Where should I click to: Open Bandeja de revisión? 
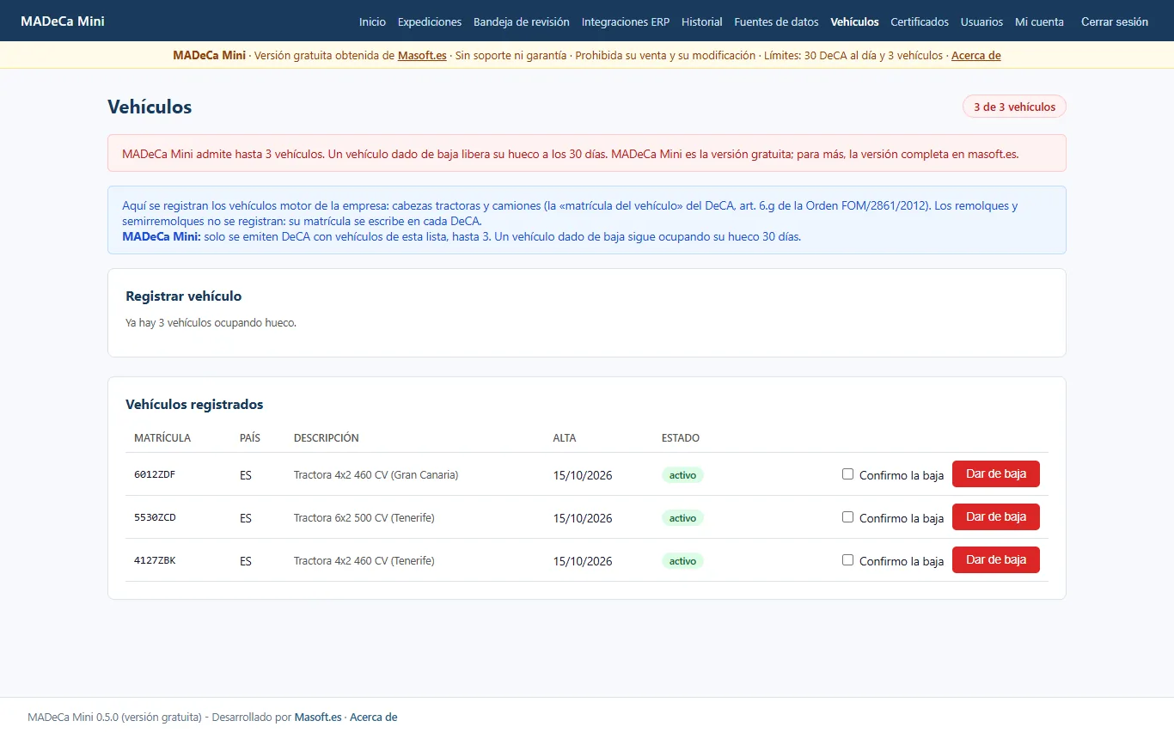point(522,21)
